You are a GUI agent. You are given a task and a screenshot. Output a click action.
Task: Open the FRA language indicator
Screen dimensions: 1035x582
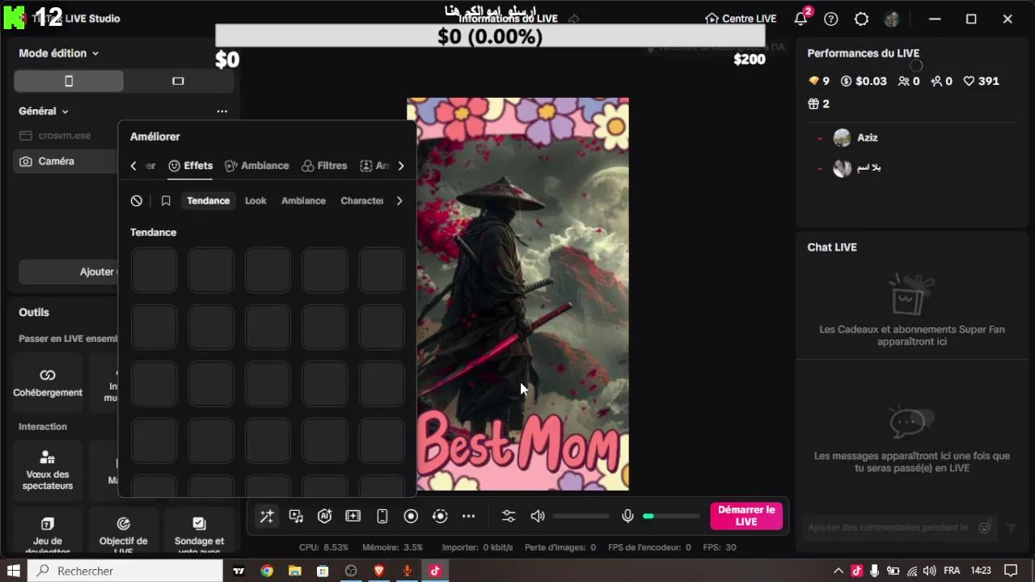pos(952,571)
